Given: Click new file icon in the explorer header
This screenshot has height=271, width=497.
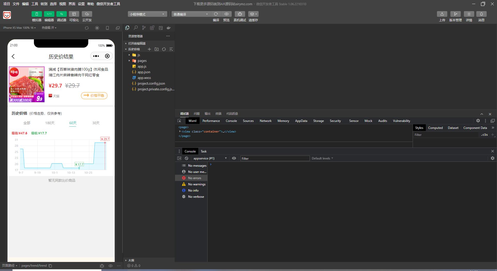Looking at the screenshot, I should coord(149,49).
